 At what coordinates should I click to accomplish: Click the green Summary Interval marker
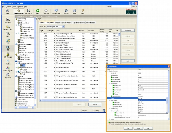point(115,113)
